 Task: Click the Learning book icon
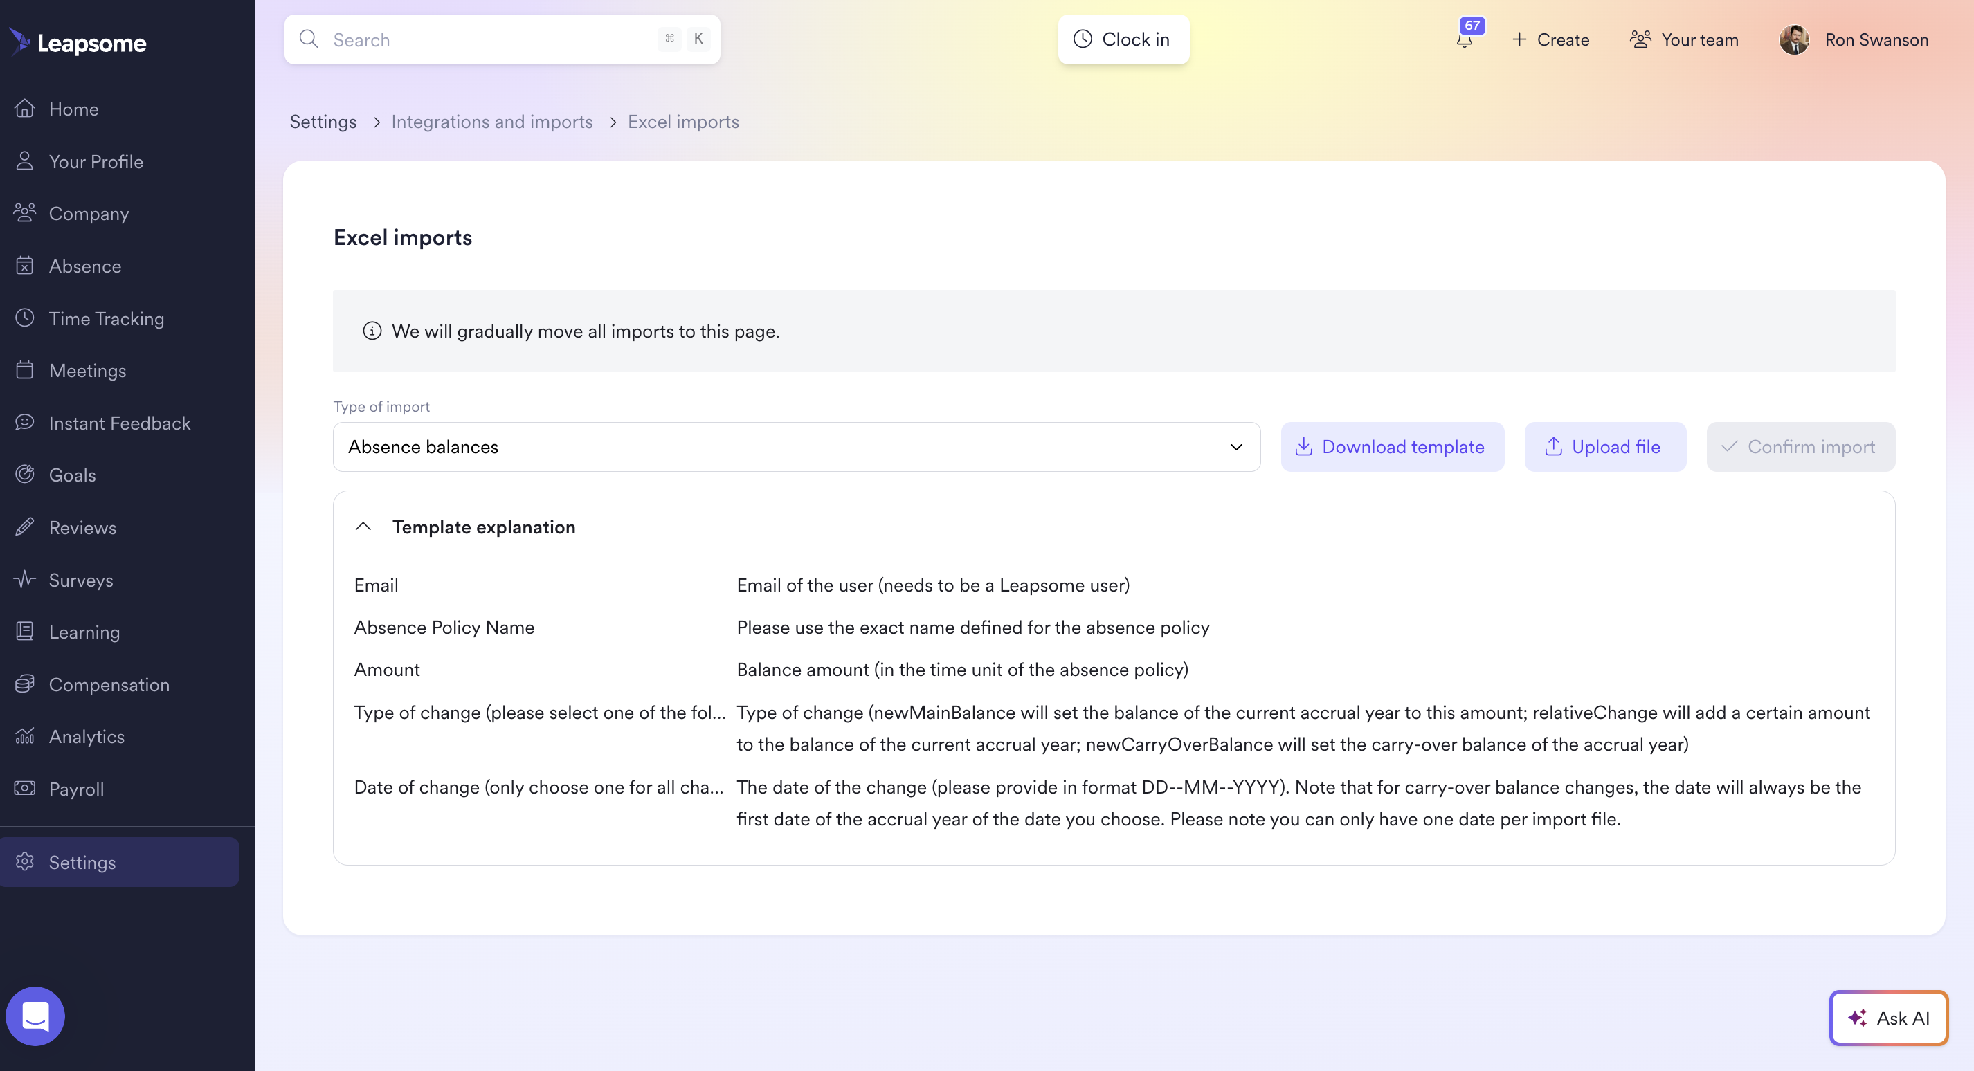click(24, 631)
